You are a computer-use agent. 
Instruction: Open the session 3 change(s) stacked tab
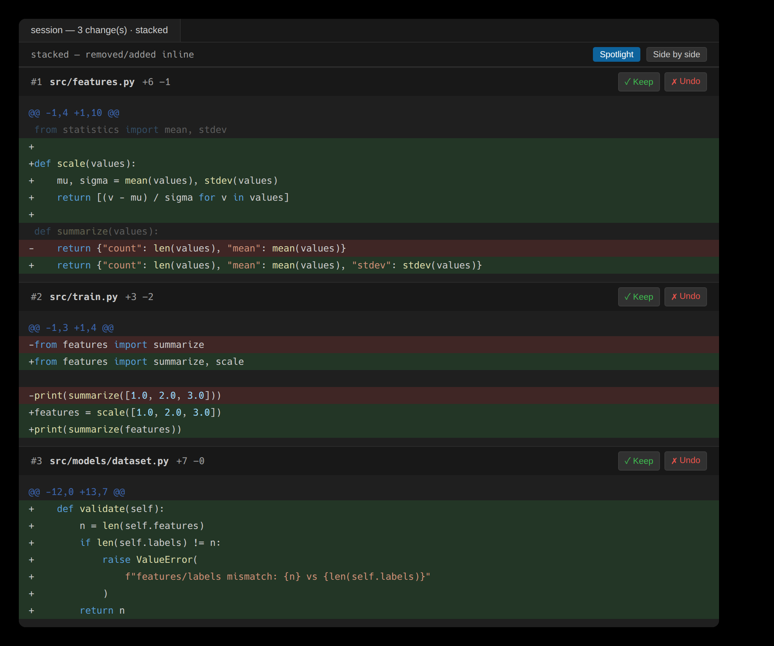tap(99, 30)
